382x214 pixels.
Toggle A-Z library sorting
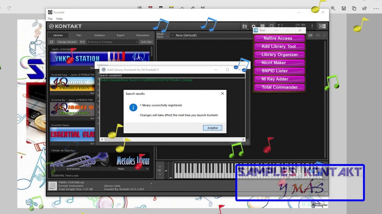82,42
